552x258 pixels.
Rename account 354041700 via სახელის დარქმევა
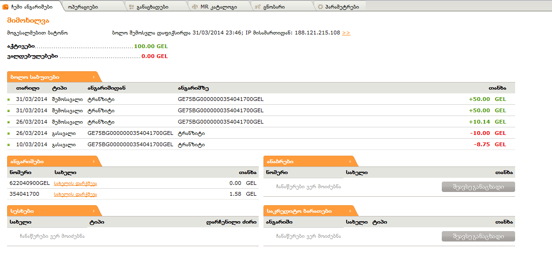pos(75,194)
